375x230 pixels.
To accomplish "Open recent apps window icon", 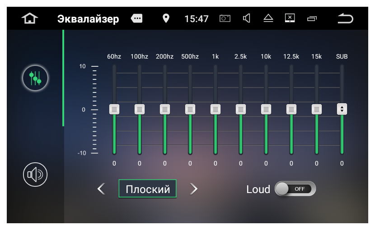I will pos(312,18).
